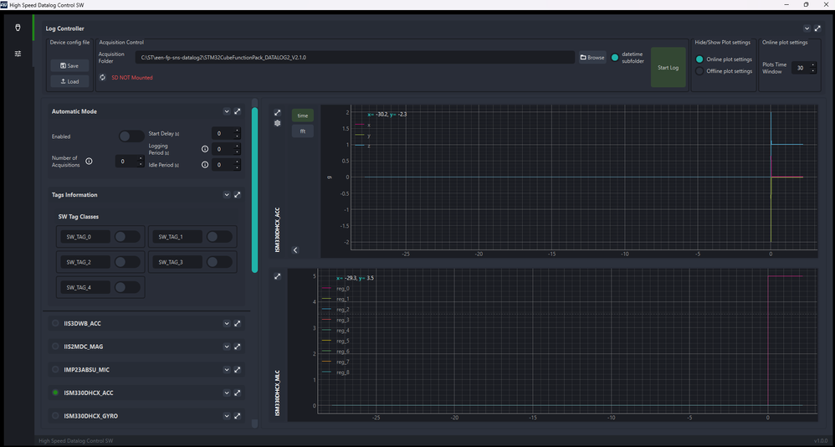Toggle the SW_TAG_0 tag switch

point(127,237)
